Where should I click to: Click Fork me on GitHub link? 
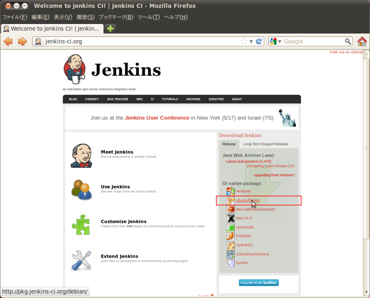pyautogui.click(x=346, y=52)
